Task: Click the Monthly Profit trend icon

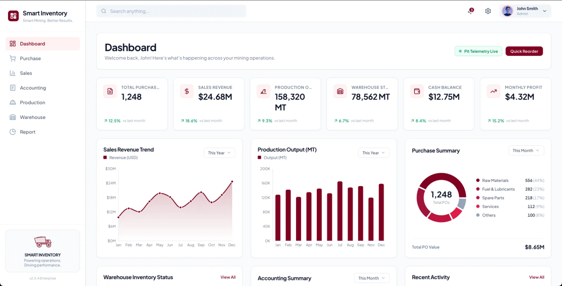Action: tap(494, 91)
